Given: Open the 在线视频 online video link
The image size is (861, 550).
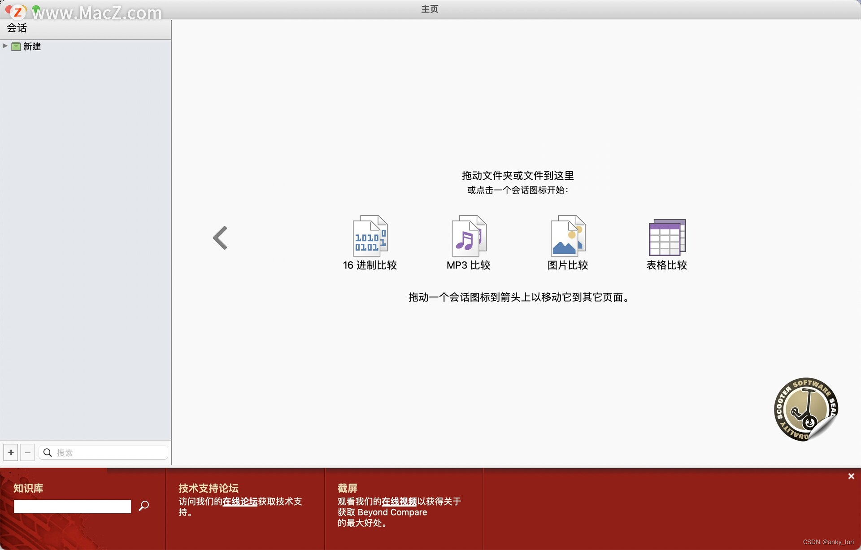Looking at the screenshot, I should [x=399, y=502].
